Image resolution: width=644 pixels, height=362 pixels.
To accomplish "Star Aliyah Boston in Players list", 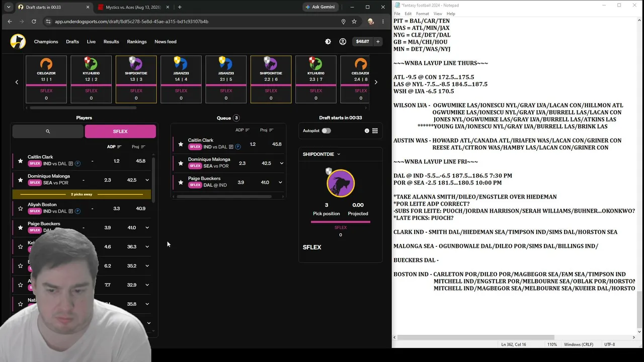I will pyautogui.click(x=20, y=208).
